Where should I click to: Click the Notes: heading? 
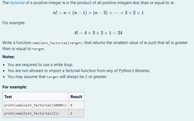8,57
